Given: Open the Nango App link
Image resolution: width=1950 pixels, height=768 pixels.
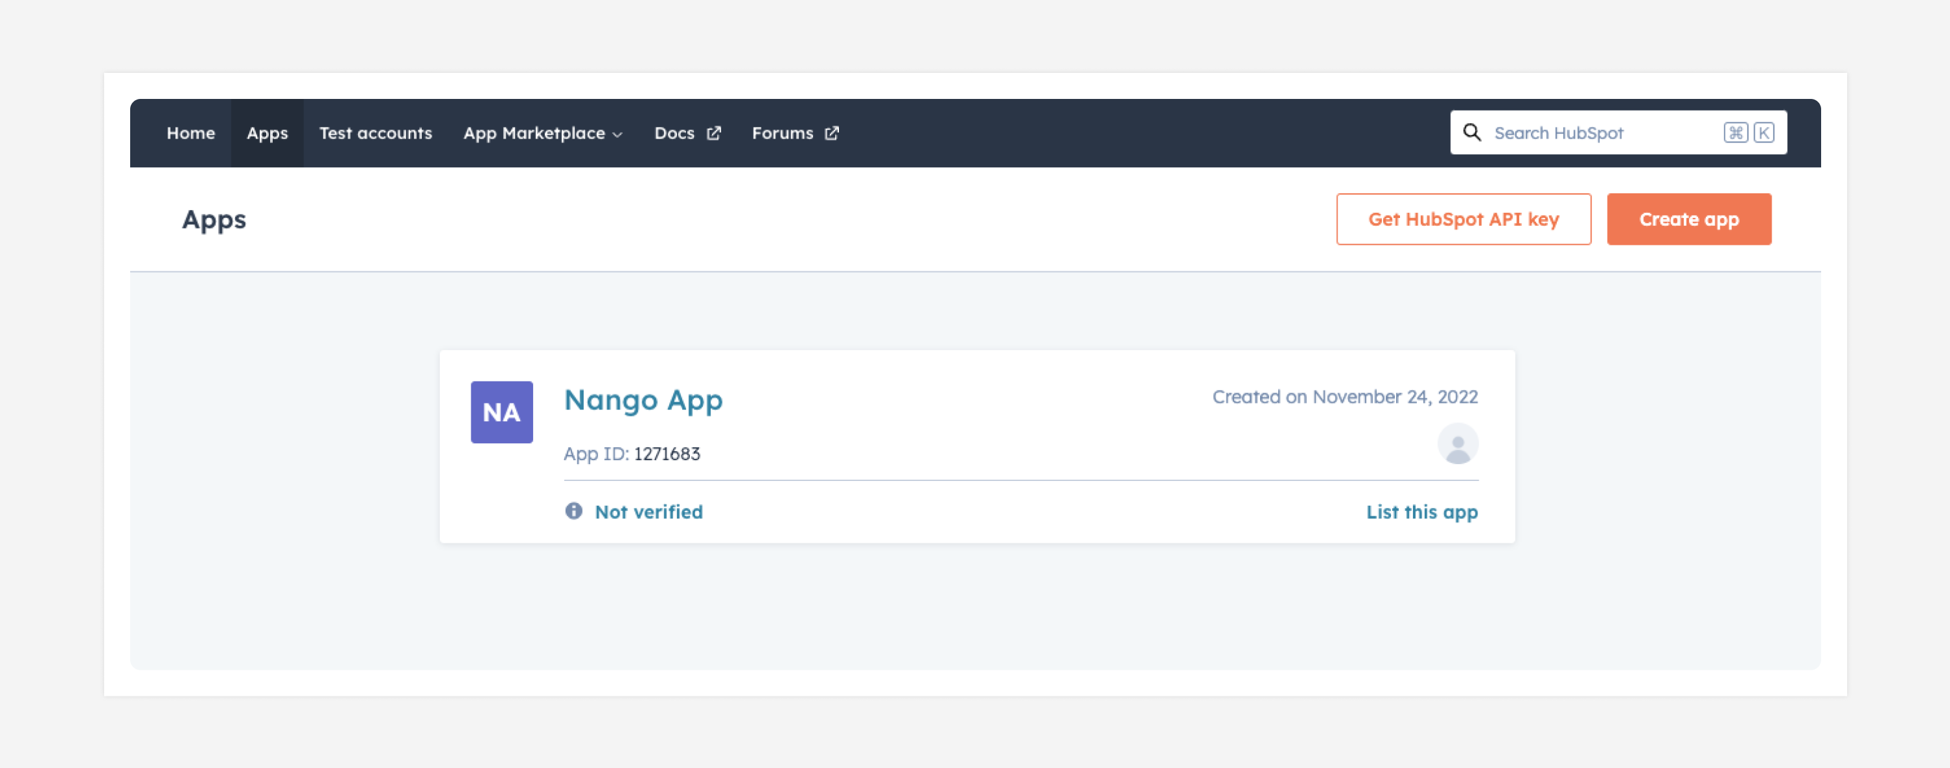Looking at the screenshot, I should pyautogui.click(x=642, y=400).
